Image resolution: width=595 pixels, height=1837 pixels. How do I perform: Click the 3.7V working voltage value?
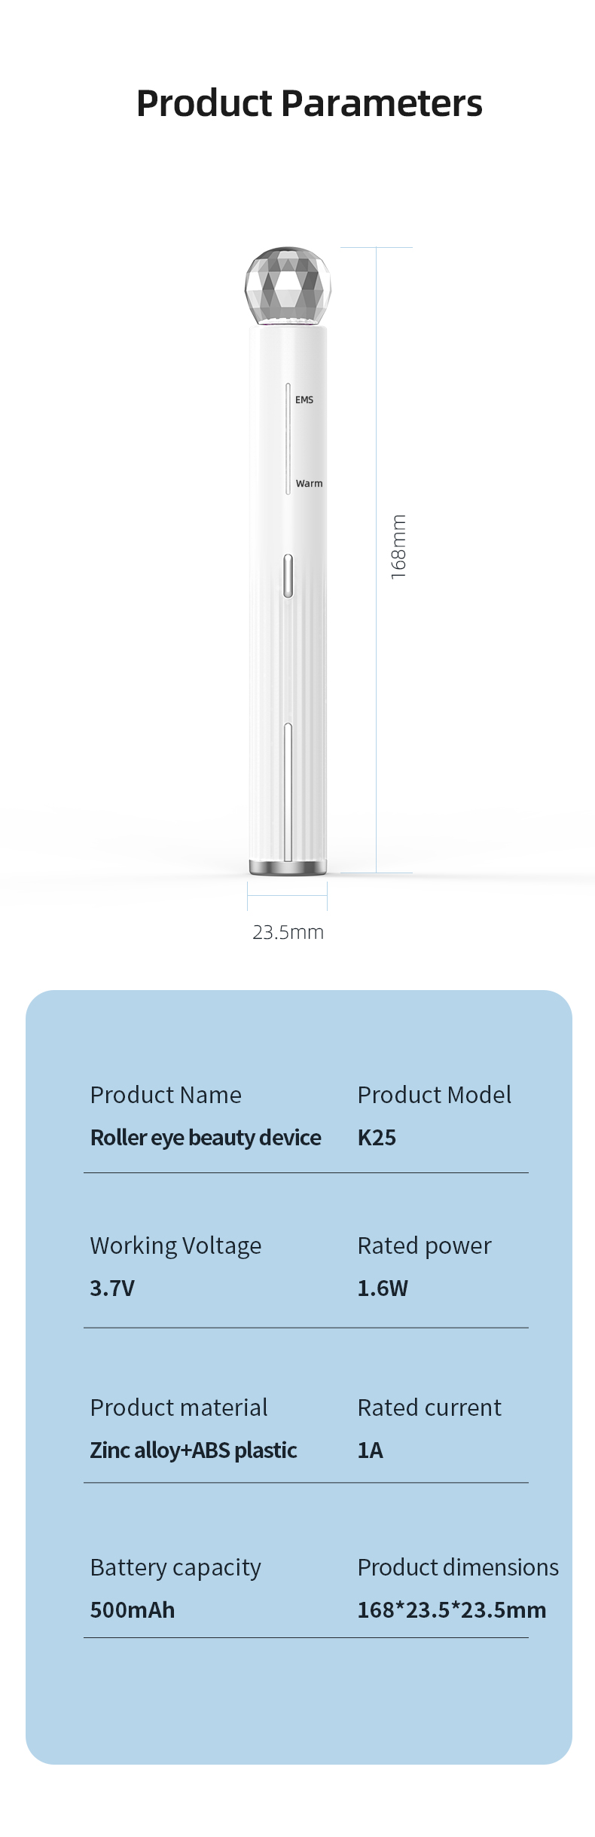pos(112,1288)
